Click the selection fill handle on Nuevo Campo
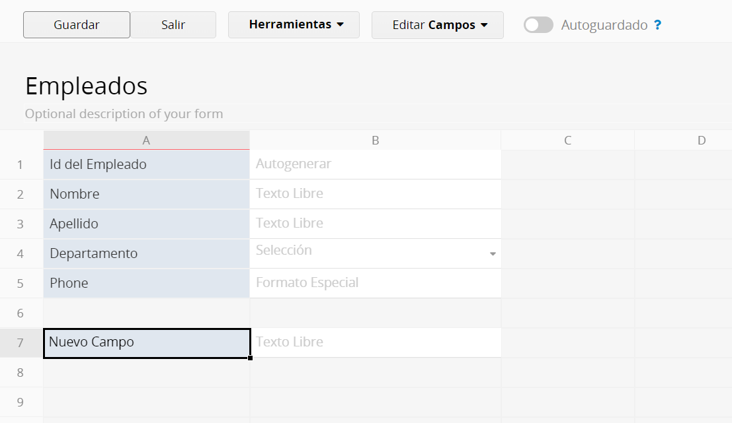 (250, 358)
